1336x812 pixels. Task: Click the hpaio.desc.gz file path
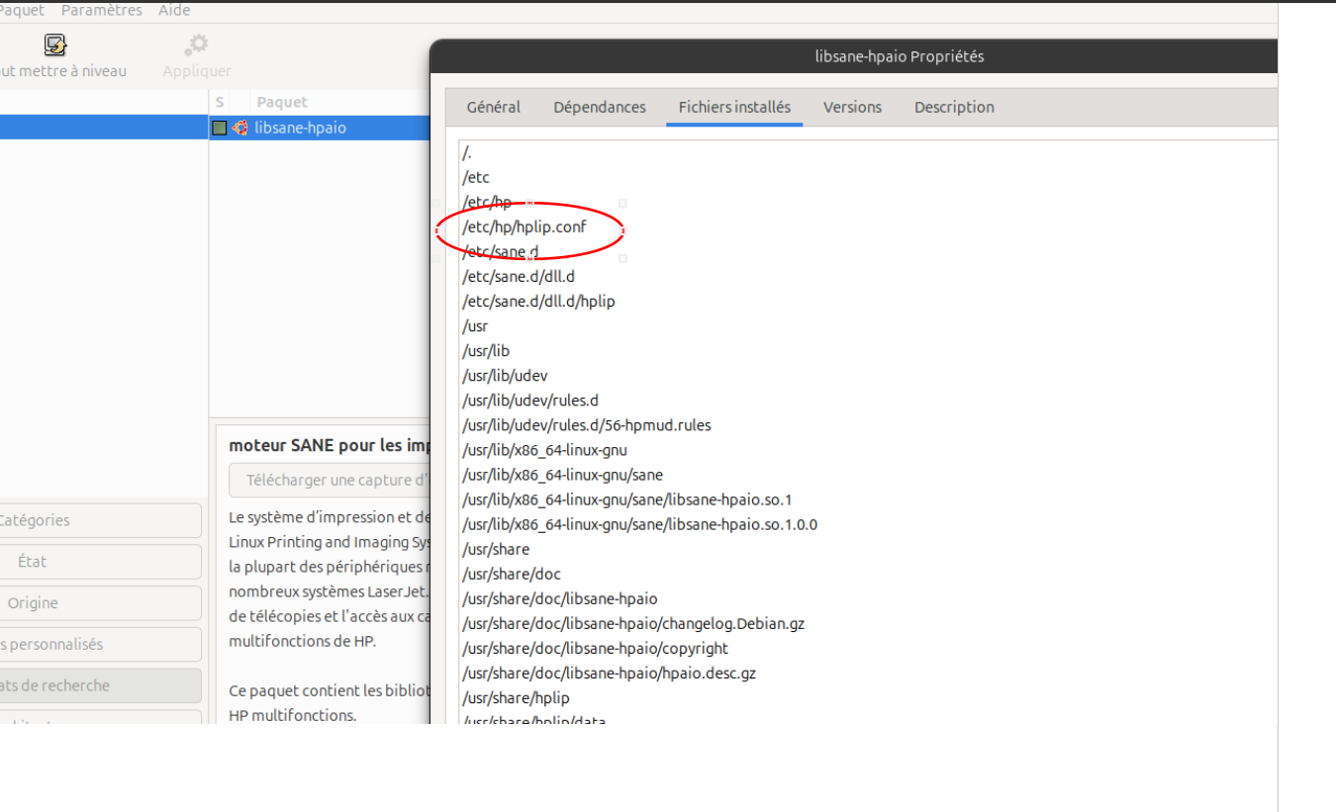(x=609, y=674)
